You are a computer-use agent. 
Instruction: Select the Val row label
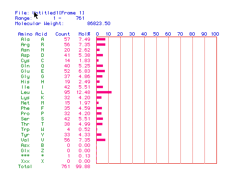[x=25, y=140]
